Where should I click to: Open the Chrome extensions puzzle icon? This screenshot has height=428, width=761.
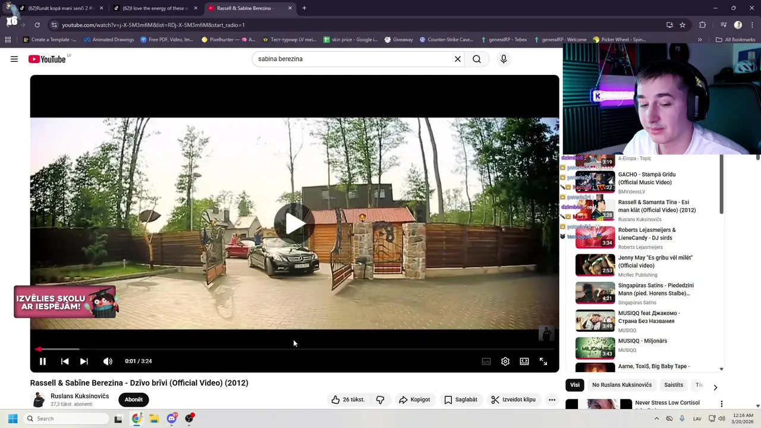pyautogui.click(x=703, y=25)
